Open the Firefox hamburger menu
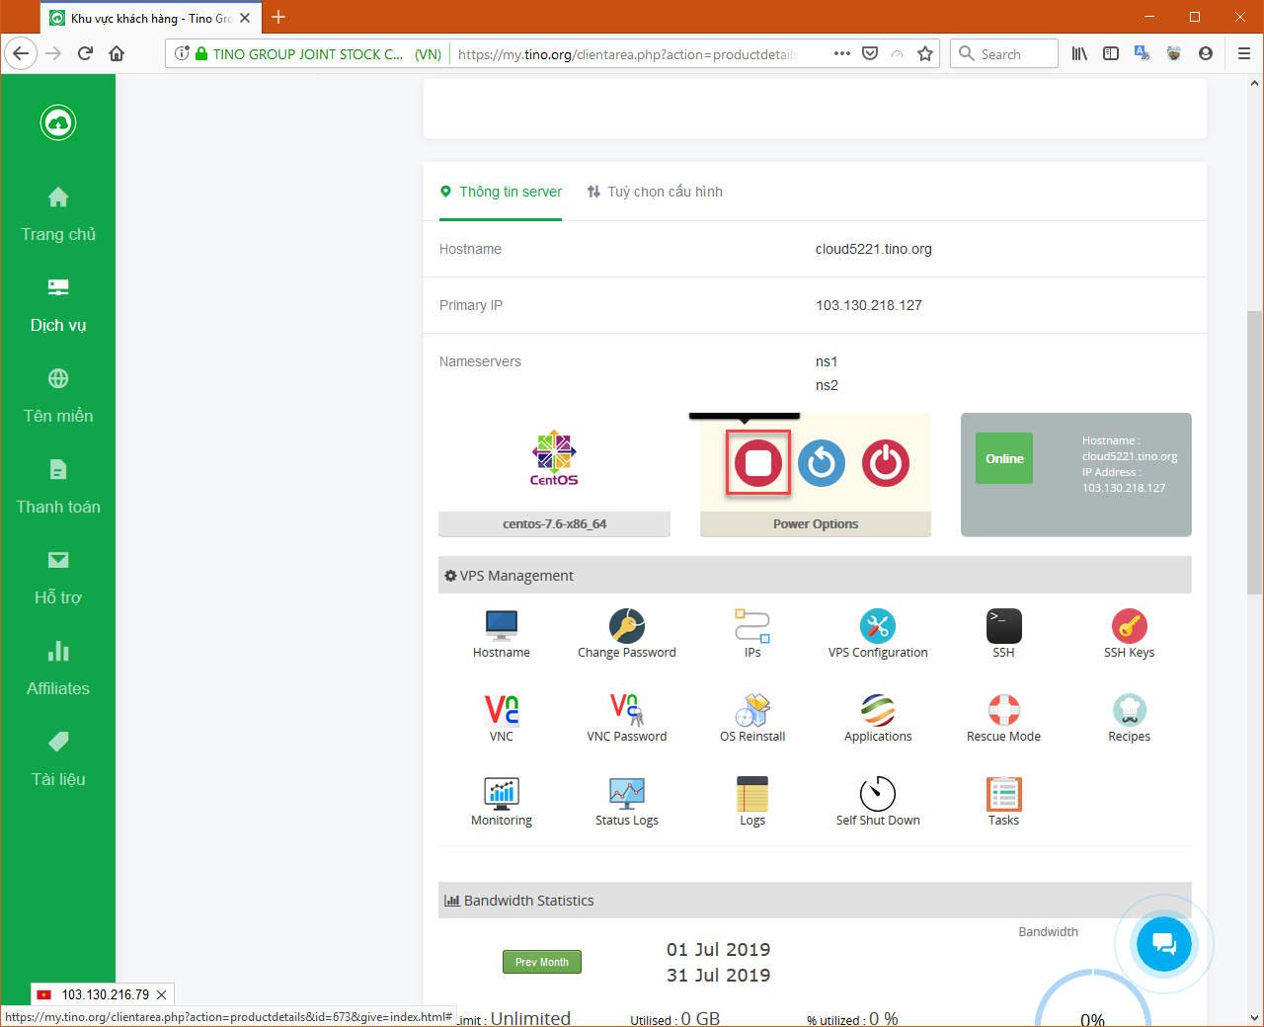The width and height of the screenshot is (1264, 1027). coord(1244,53)
